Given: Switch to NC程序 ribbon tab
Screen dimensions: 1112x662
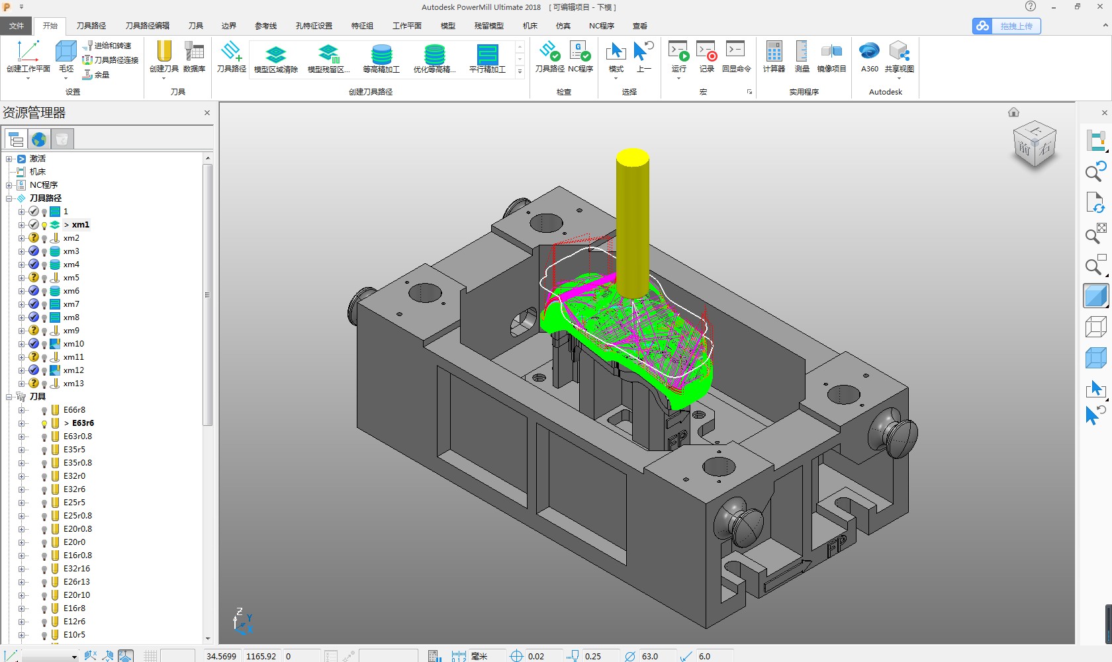Looking at the screenshot, I should pos(602,26).
